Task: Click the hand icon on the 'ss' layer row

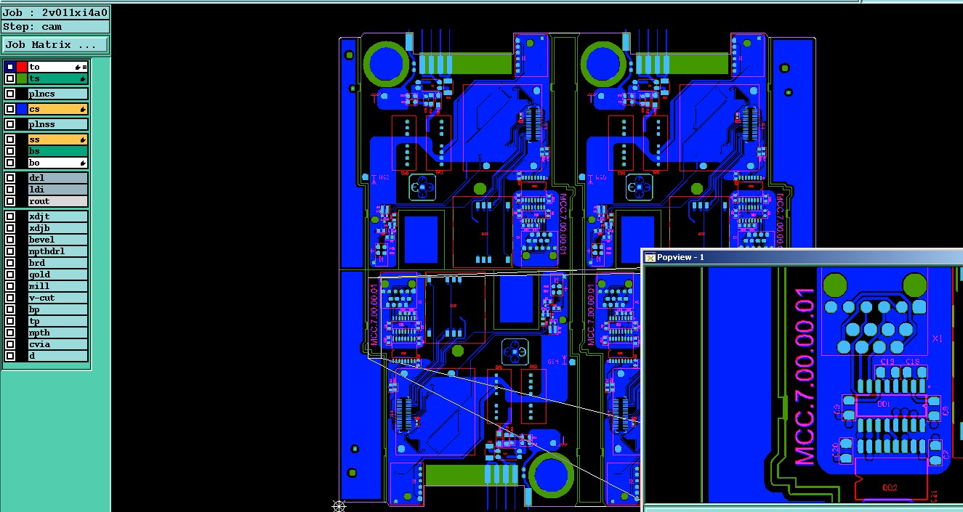Action: click(x=84, y=139)
